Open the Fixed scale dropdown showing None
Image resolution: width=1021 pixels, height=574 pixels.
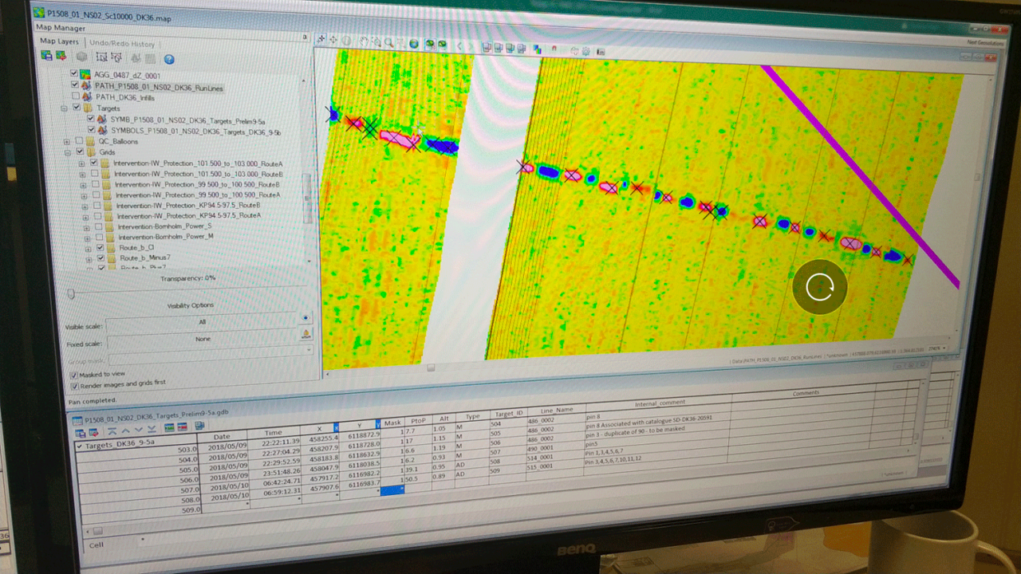point(202,340)
